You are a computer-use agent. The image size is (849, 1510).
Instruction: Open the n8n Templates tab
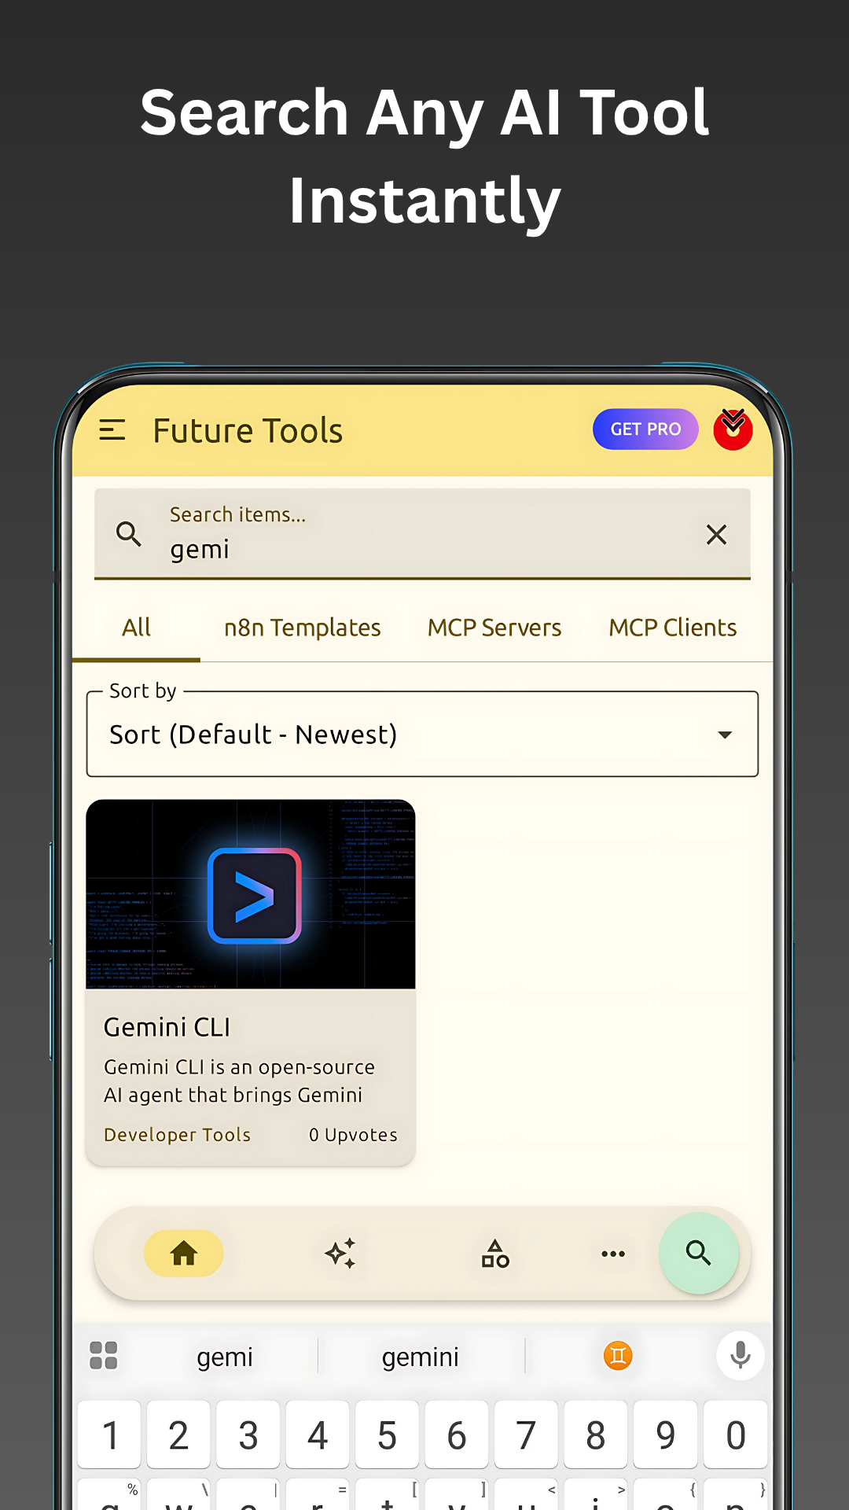tap(302, 628)
